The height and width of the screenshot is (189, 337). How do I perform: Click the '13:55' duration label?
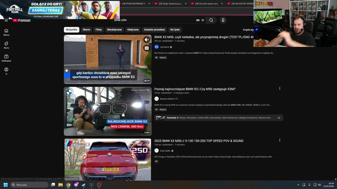[147, 133]
